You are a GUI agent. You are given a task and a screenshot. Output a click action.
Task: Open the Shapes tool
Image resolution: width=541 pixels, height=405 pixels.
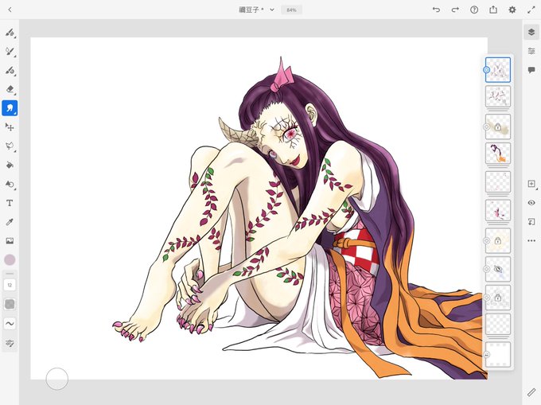point(10,184)
